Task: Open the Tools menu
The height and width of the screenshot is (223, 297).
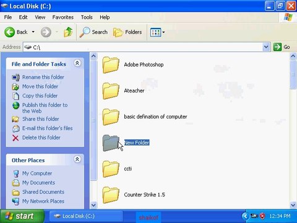Action: 87,17
